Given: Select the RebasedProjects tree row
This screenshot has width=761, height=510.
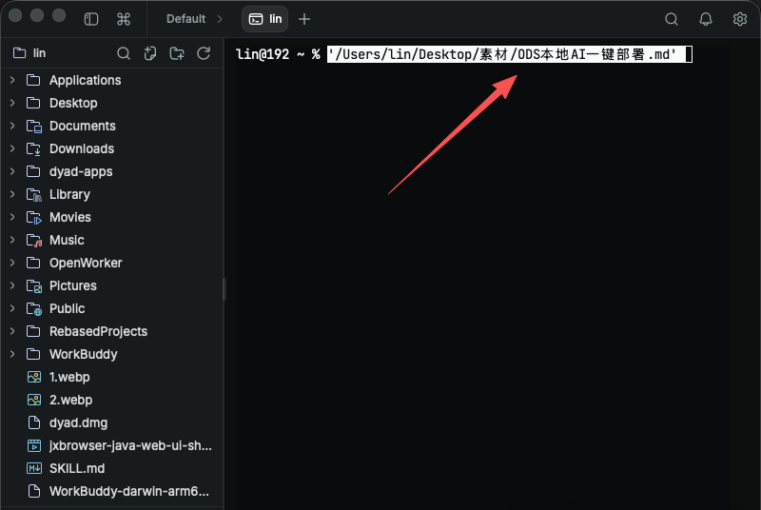Looking at the screenshot, I should 111,331.
